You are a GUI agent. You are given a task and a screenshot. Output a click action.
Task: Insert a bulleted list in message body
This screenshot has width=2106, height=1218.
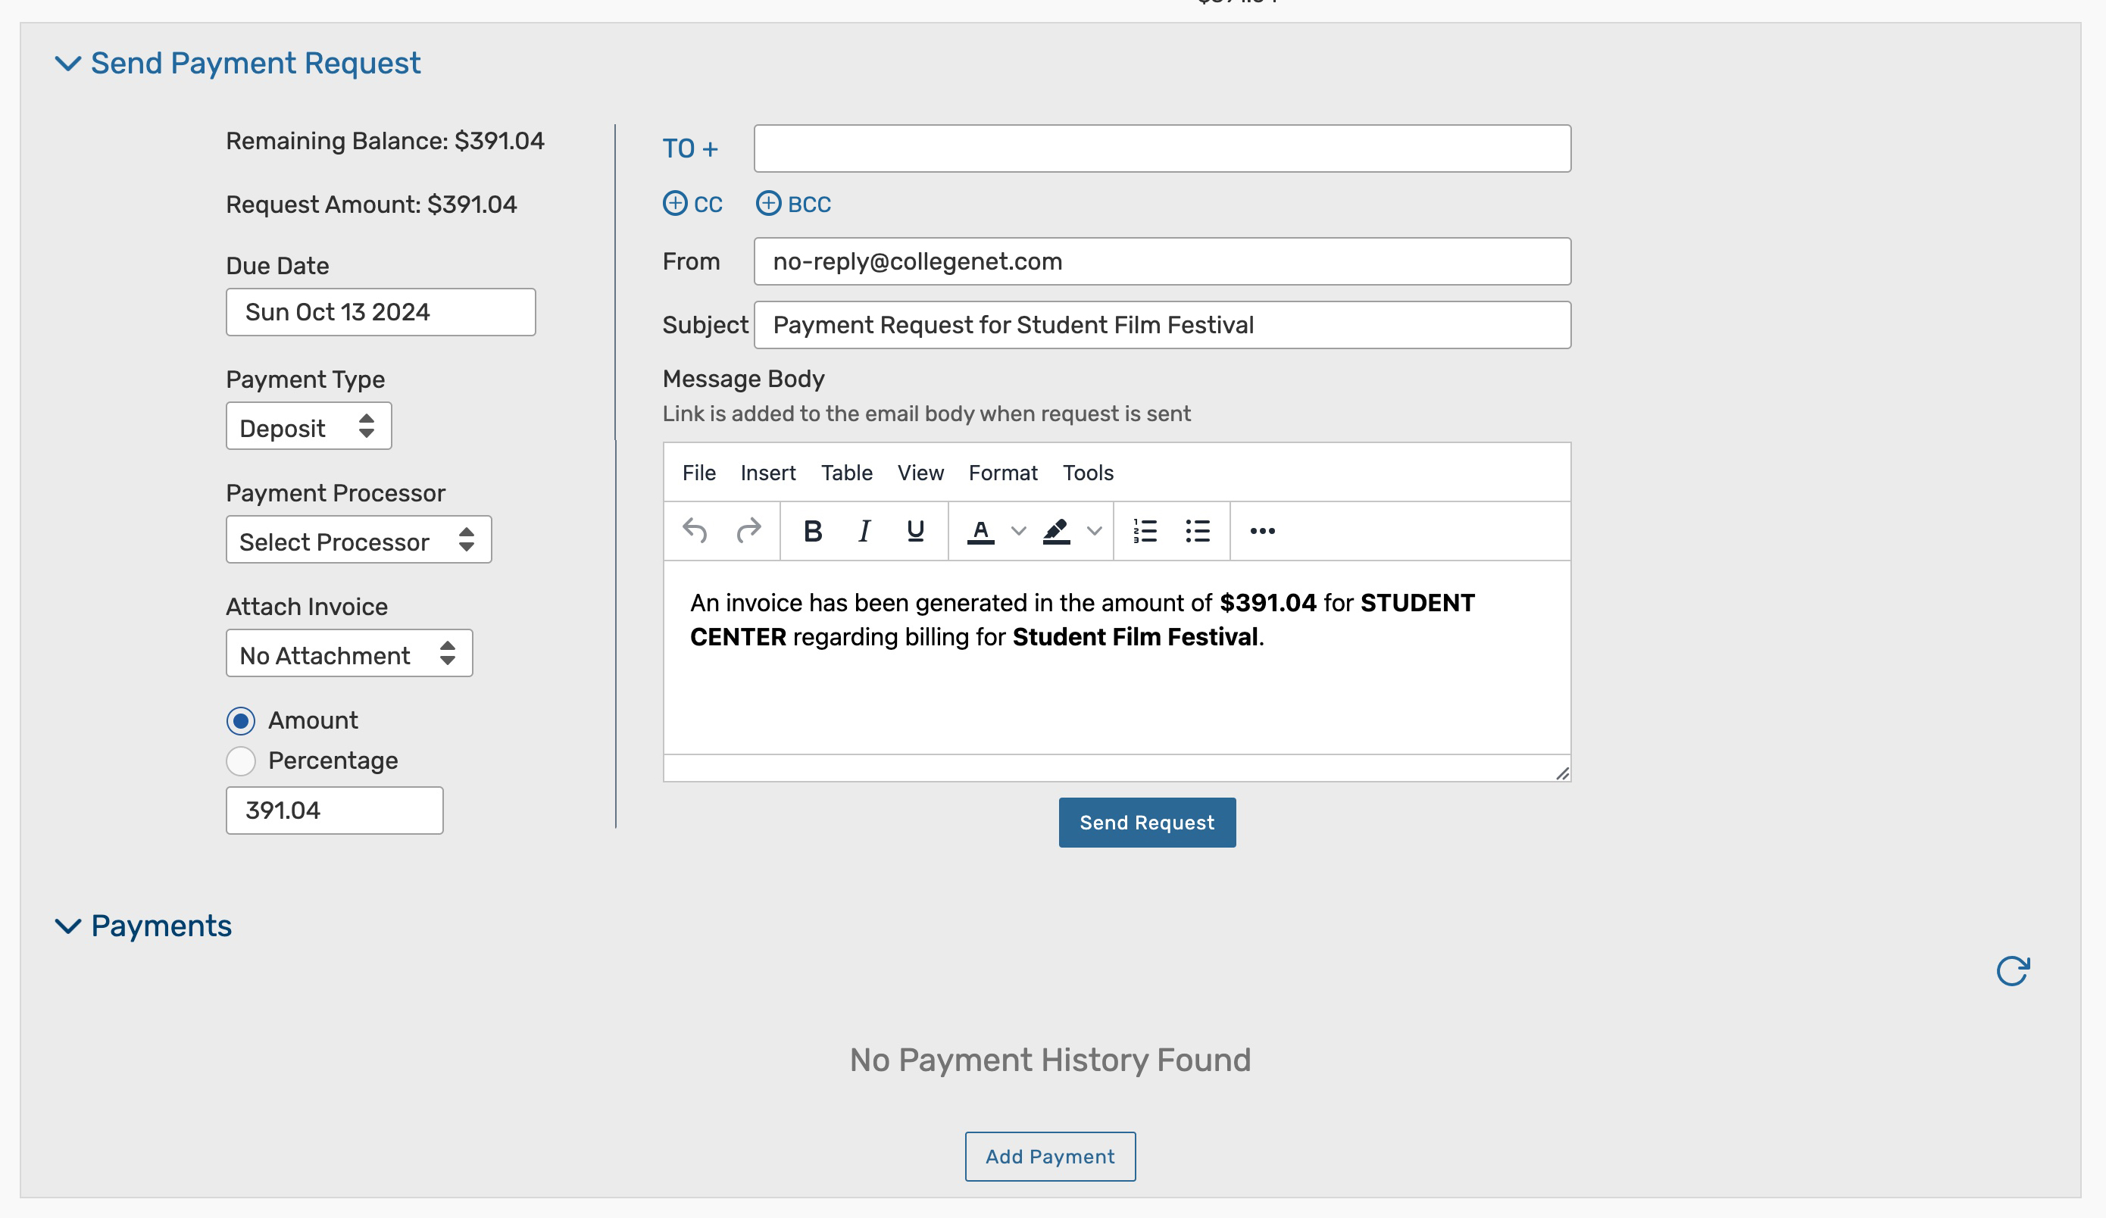pyautogui.click(x=1197, y=530)
